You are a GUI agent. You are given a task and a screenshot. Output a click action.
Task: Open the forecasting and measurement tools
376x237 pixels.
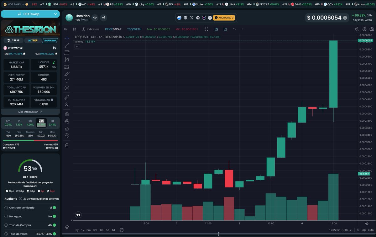tap(67, 67)
